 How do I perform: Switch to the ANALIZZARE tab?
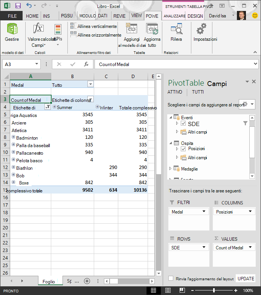click(x=174, y=16)
